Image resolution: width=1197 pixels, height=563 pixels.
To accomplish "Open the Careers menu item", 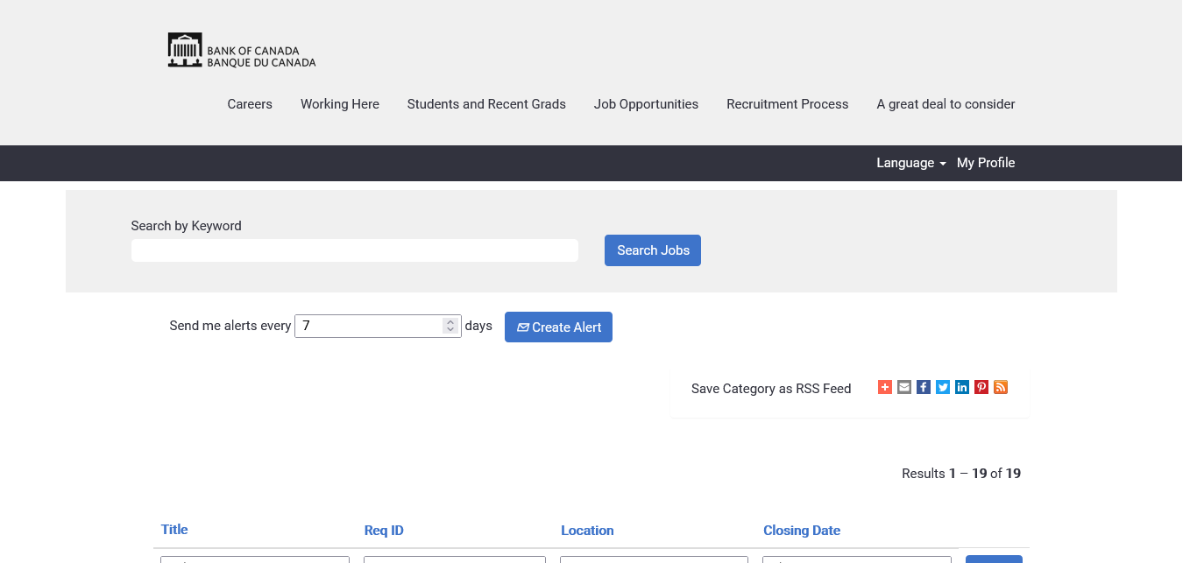I will pos(250,104).
